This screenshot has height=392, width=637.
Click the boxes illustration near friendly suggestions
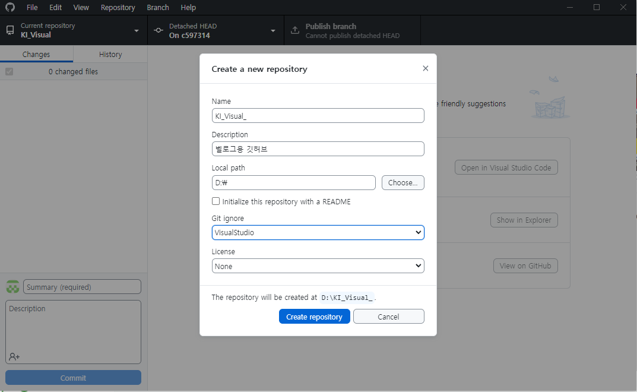click(550, 97)
